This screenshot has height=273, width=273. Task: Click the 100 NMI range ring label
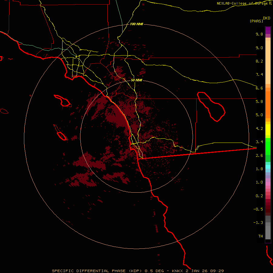coord(136,24)
